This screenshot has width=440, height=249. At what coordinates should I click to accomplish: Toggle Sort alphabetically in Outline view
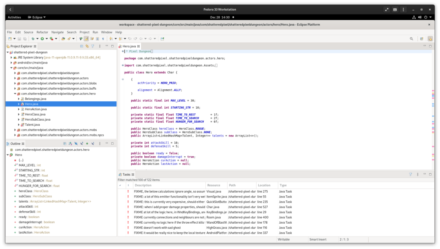(x=70, y=143)
